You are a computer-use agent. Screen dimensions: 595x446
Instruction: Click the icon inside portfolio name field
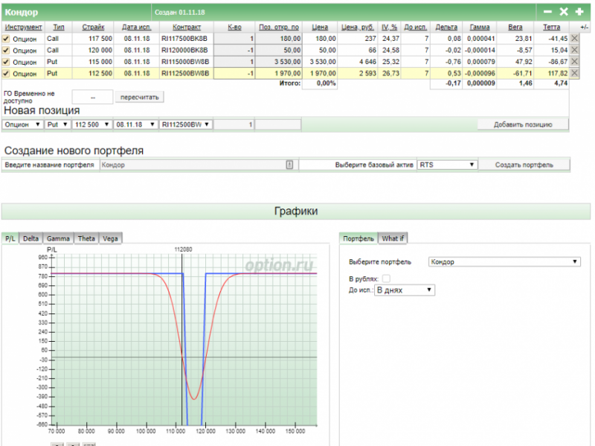[289, 165]
